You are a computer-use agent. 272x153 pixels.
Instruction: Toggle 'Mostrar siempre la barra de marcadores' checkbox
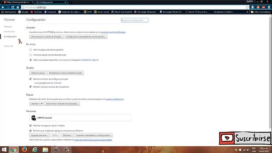(x=31, y=87)
